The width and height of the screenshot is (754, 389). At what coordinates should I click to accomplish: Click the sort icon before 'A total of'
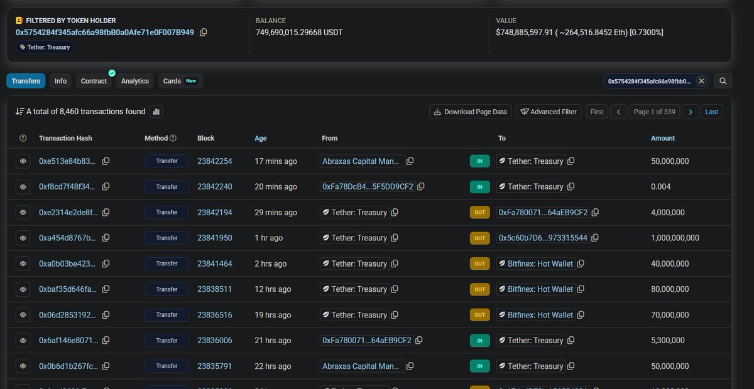[x=19, y=112]
